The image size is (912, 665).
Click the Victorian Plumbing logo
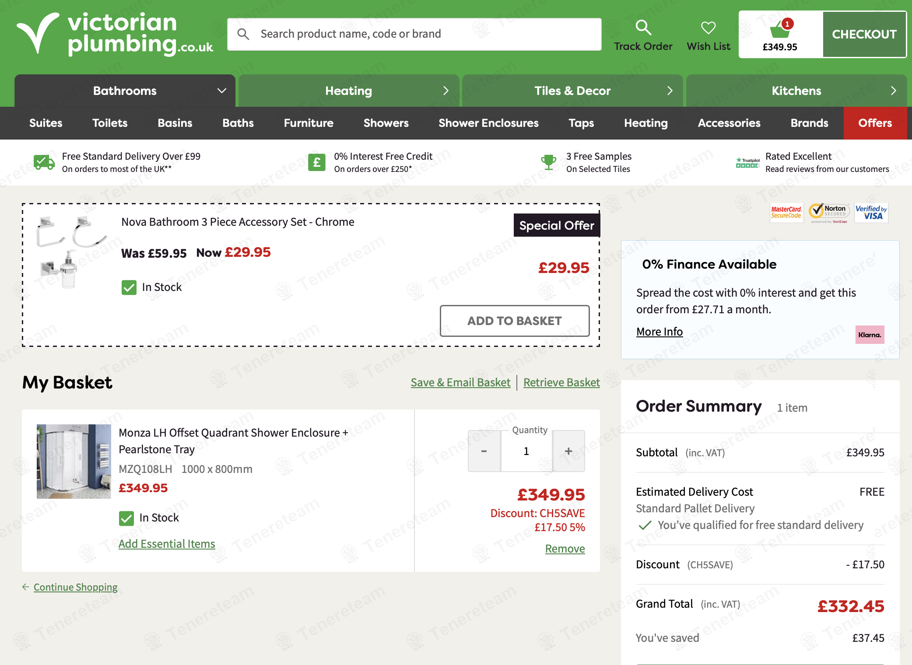[x=115, y=33]
